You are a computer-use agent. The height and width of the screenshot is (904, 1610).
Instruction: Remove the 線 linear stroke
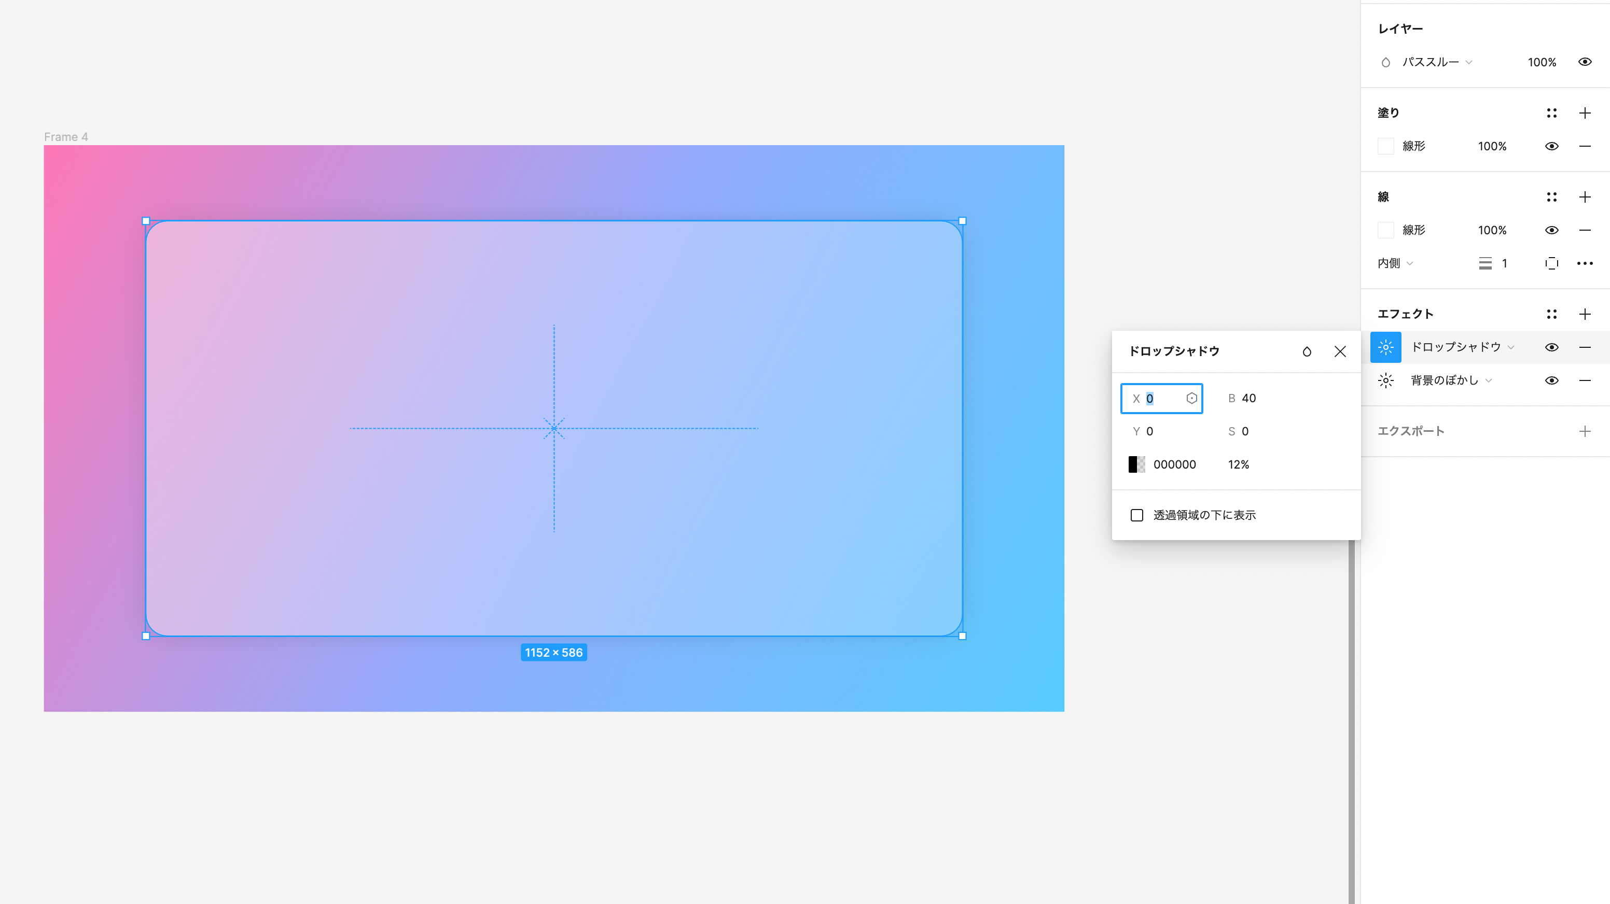pyautogui.click(x=1585, y=230)
